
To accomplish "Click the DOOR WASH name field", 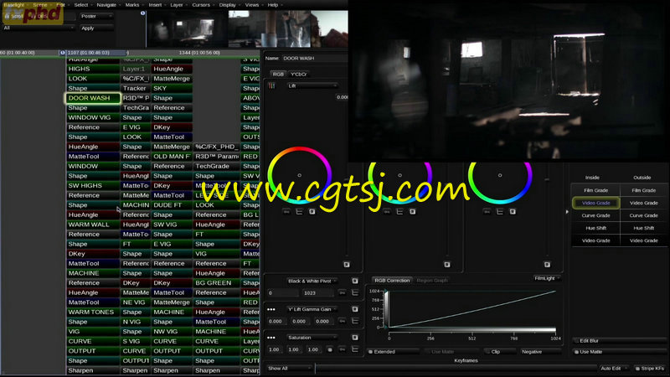I will [x=314, y=58].
